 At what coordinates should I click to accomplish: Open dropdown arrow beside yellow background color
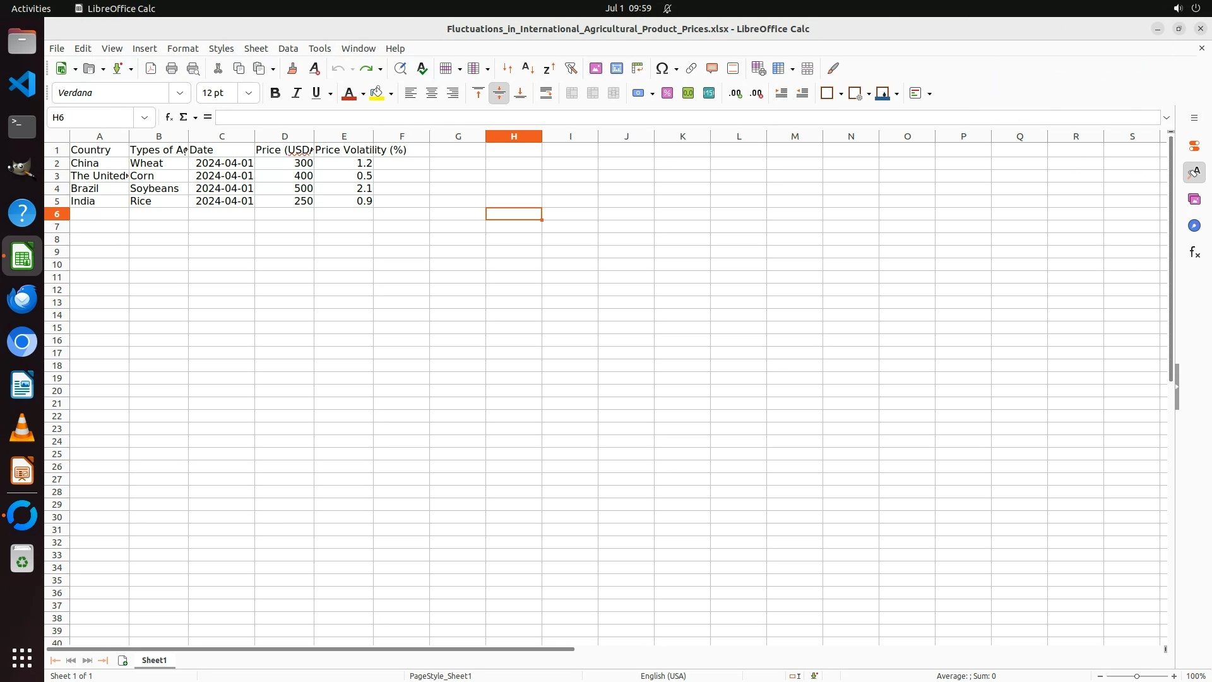391,94
